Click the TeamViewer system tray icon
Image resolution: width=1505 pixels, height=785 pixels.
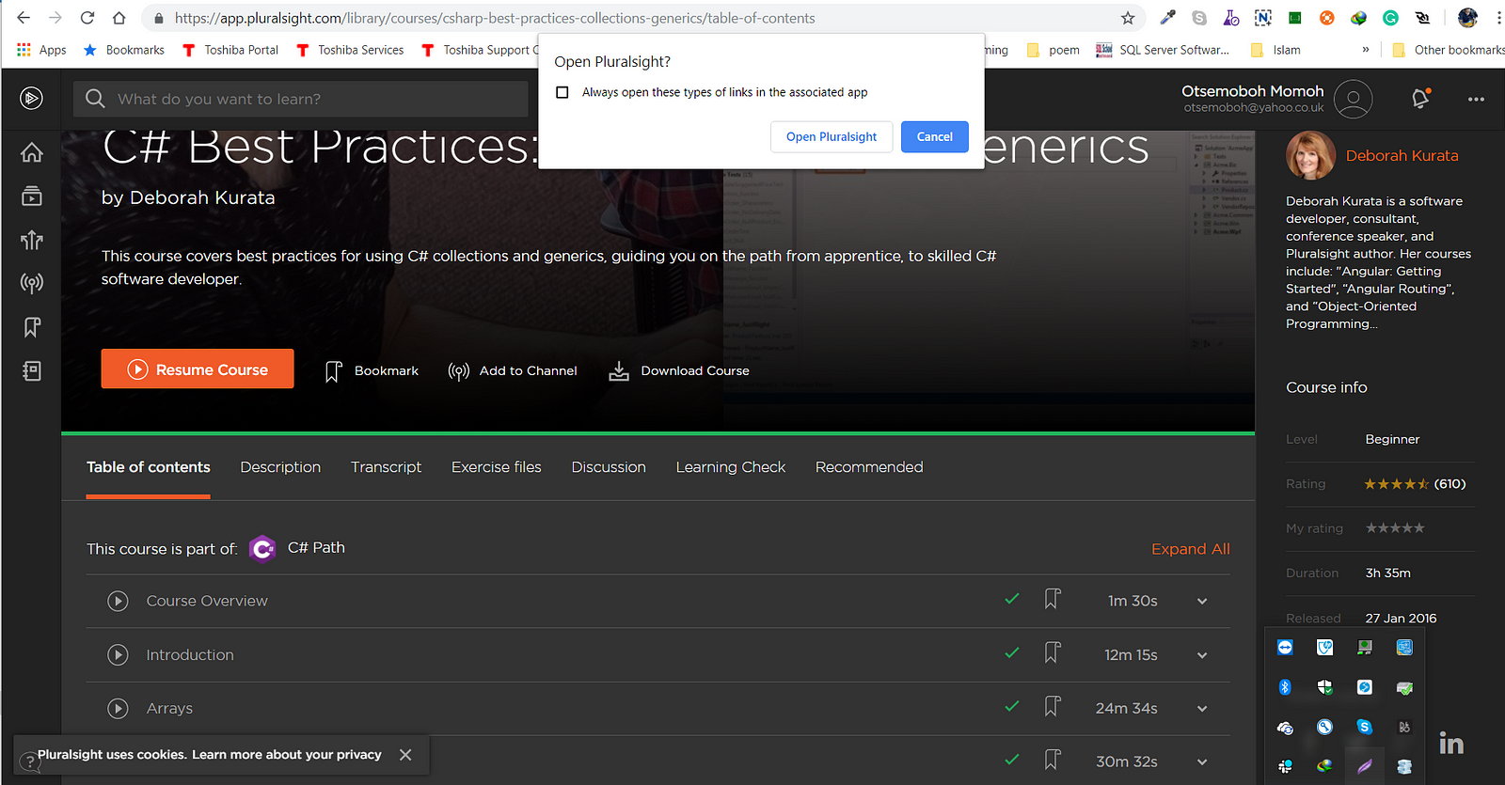click(1285, 648)
